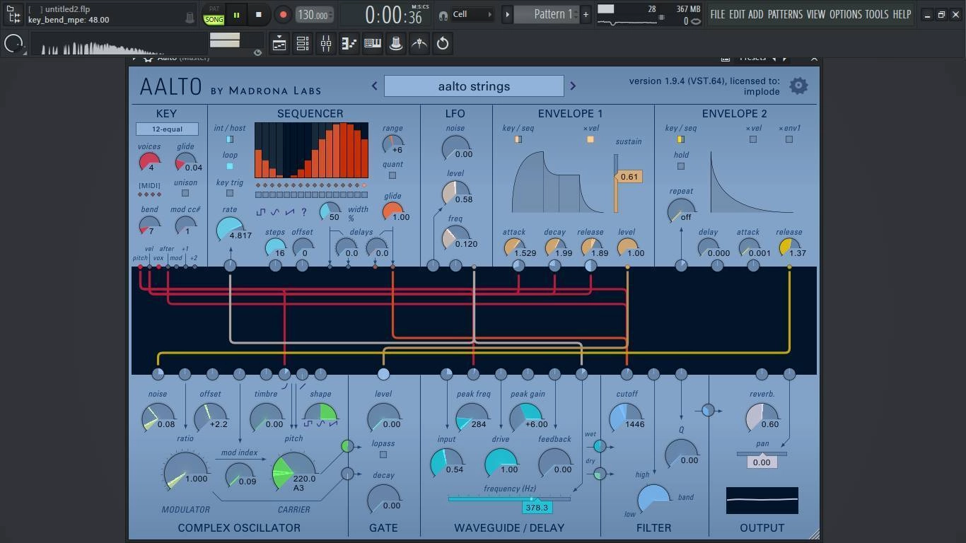Toggle PAT/SONG mode switch
This screenshot has height=543, width=966.
214,15
